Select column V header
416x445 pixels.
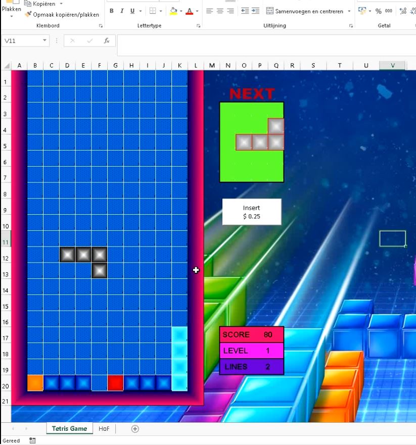pos(393,66)
